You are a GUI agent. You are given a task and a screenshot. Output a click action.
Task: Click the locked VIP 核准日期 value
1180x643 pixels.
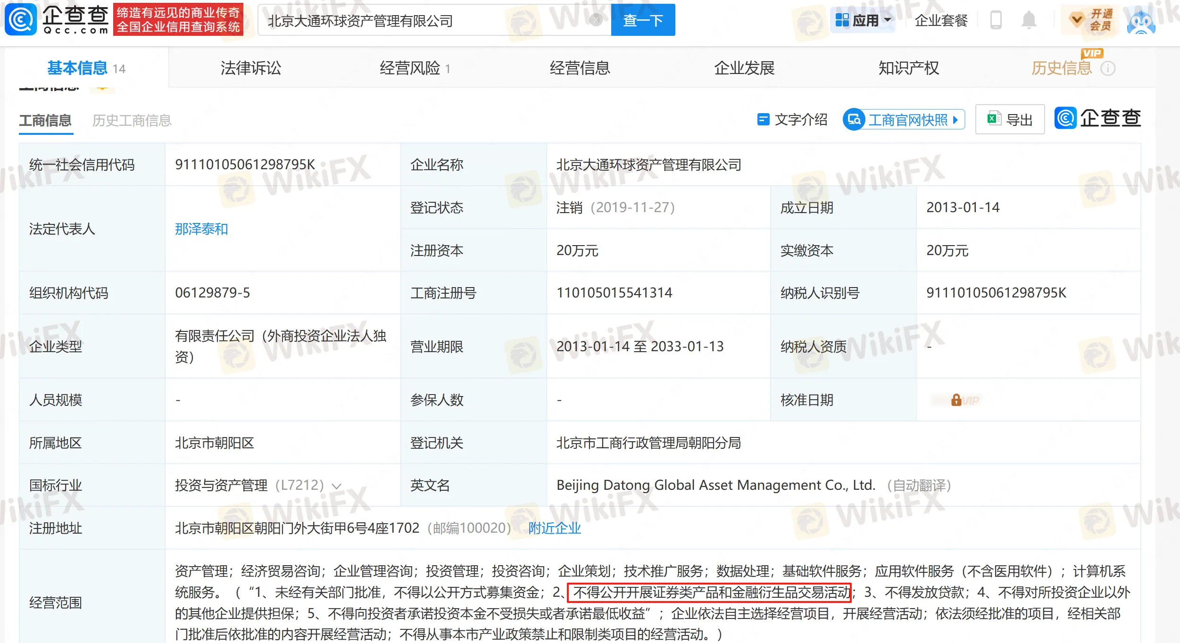[x=956, y=400]
